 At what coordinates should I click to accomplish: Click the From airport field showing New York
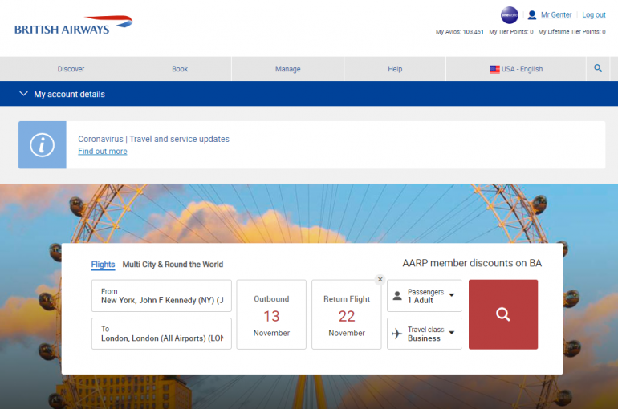pos(161,296)
